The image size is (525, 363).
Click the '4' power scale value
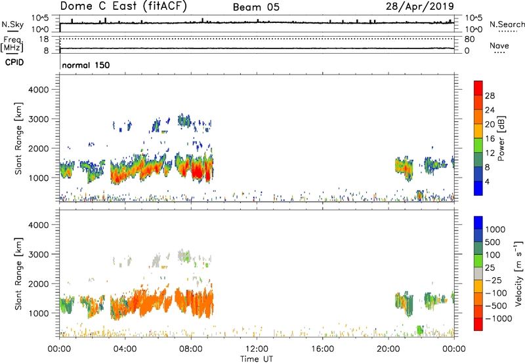click(x=487, y=181)
